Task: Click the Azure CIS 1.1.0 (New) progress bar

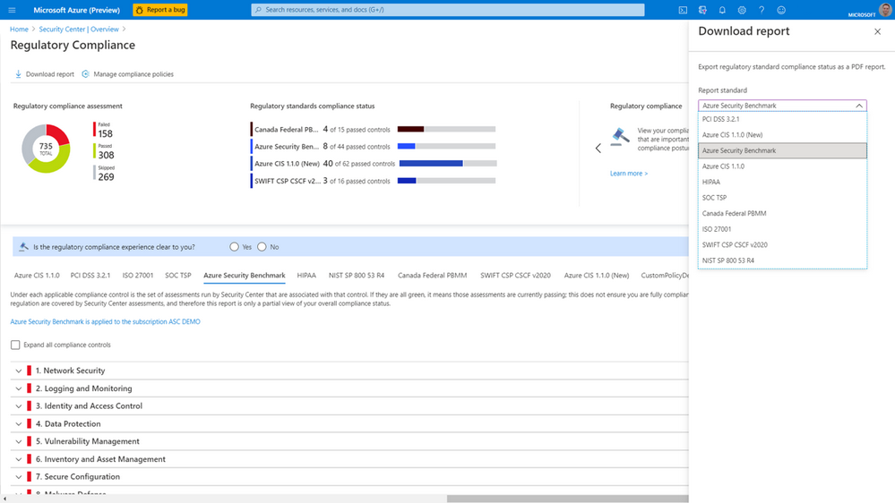Action: coord(448,164)
